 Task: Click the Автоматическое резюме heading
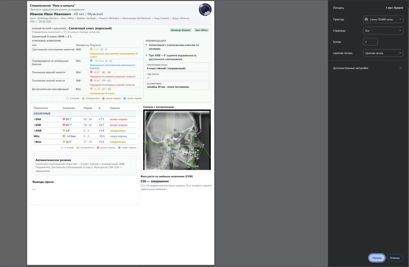coord(53,160)
